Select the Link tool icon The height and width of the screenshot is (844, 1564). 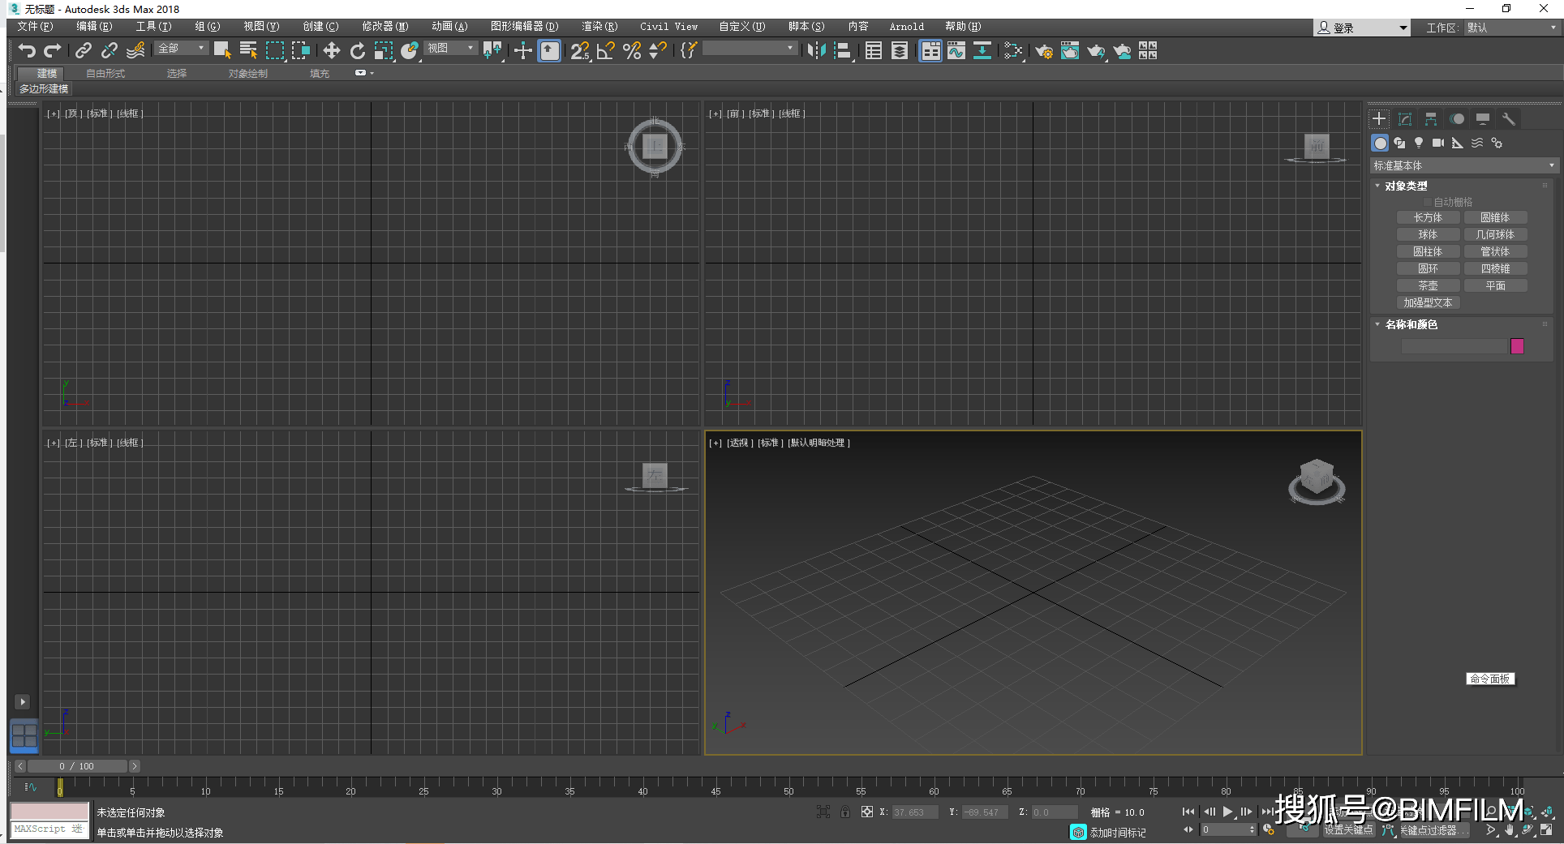[83, 51]
